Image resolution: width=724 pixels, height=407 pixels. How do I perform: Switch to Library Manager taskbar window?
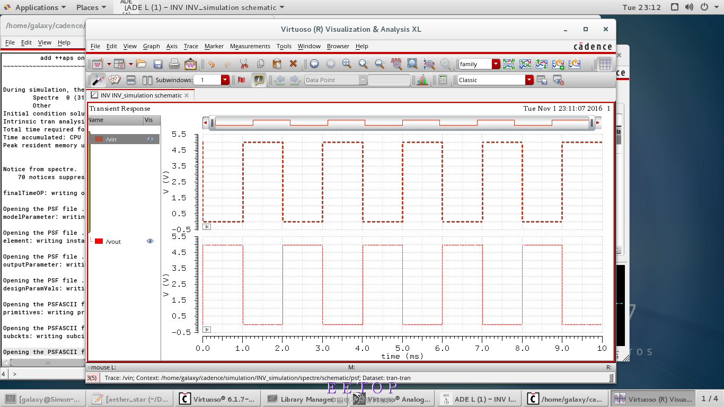pyautogui.click(x=305, y=399)
